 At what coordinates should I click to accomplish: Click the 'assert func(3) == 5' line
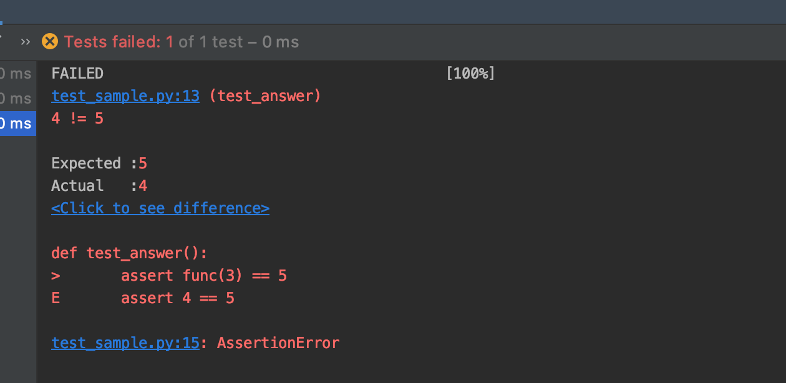[204, 276]
